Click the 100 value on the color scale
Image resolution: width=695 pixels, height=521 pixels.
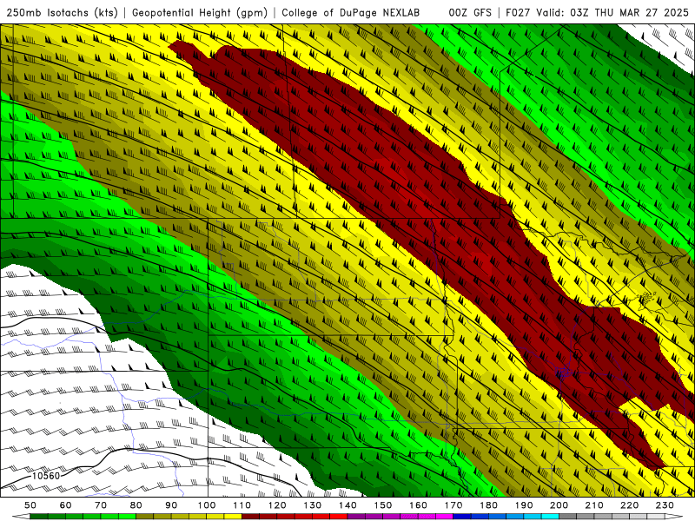click(207, 505)
